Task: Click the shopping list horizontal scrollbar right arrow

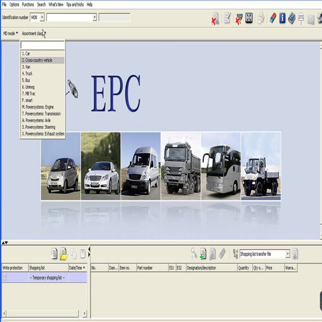Action: point(84,313)
